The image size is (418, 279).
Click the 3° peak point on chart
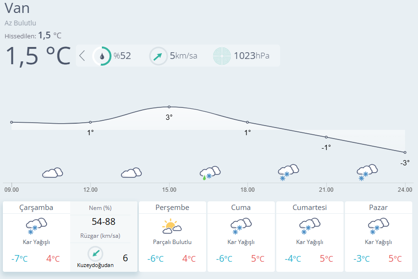169,107
